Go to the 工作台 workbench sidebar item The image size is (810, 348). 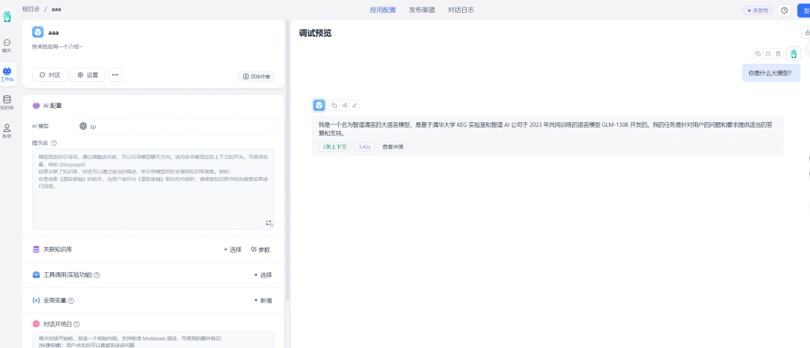(x=7, y=73)
